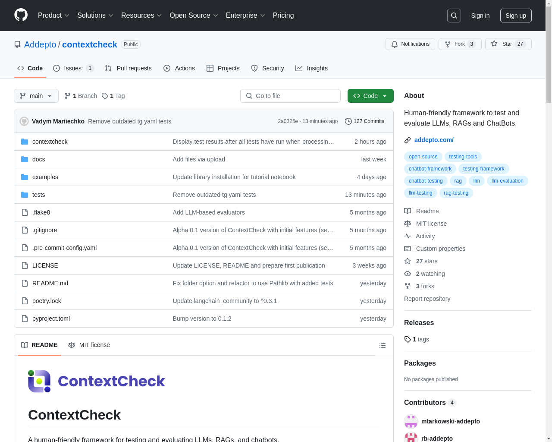The image size is (552, 442).
Task: Open commit hash 2a0325e
Action: (x=288, y=121)
